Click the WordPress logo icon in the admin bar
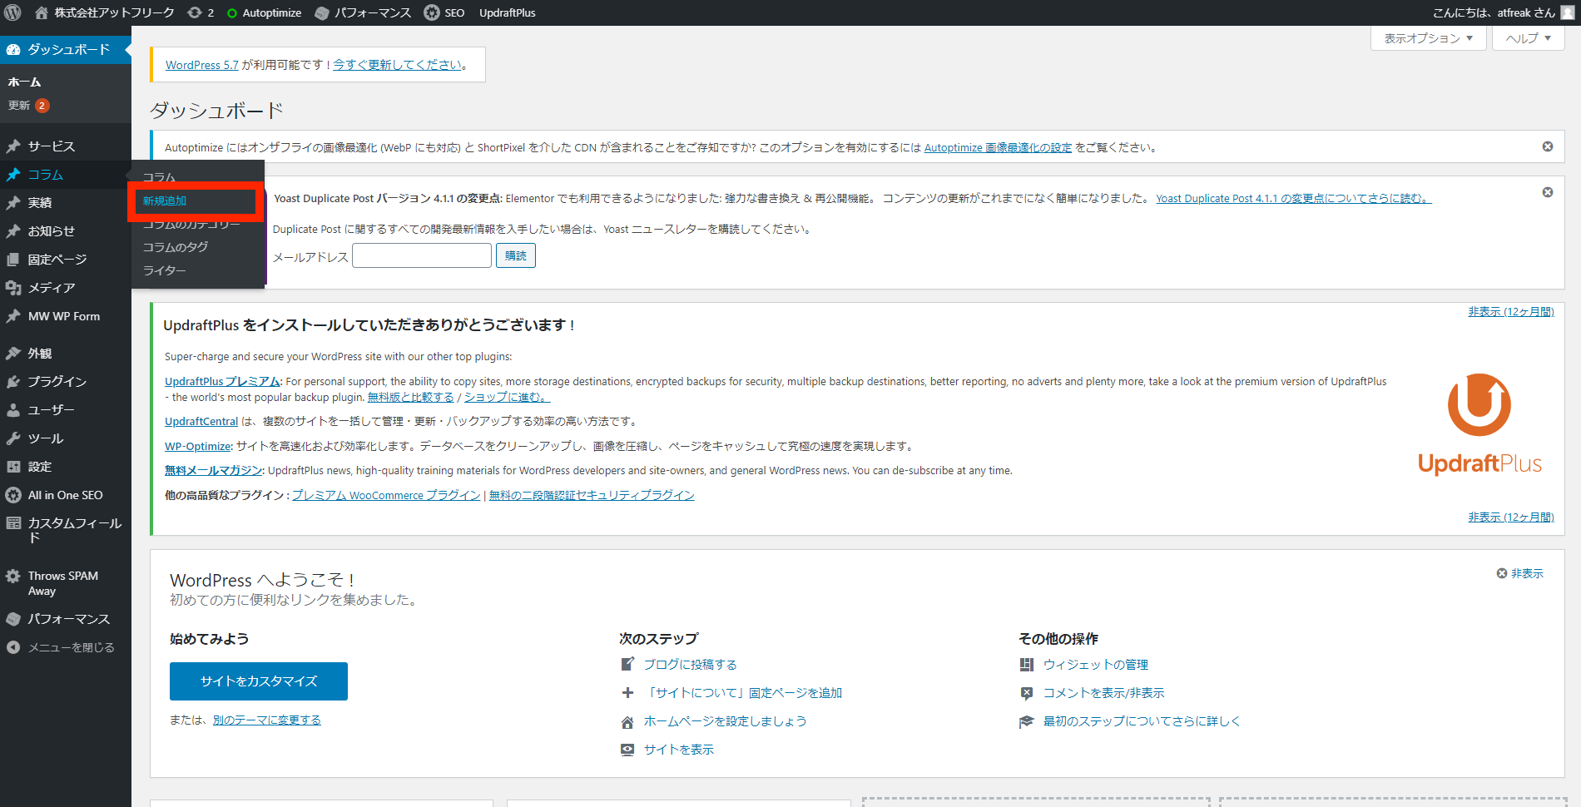This screenshot has width=1581, height=807. coord(12,12)
